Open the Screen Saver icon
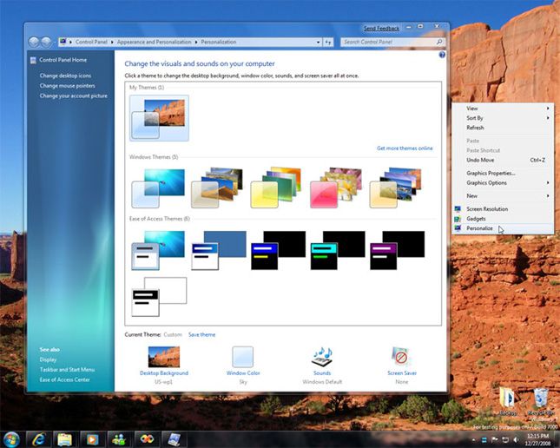 tap(401, 357)
